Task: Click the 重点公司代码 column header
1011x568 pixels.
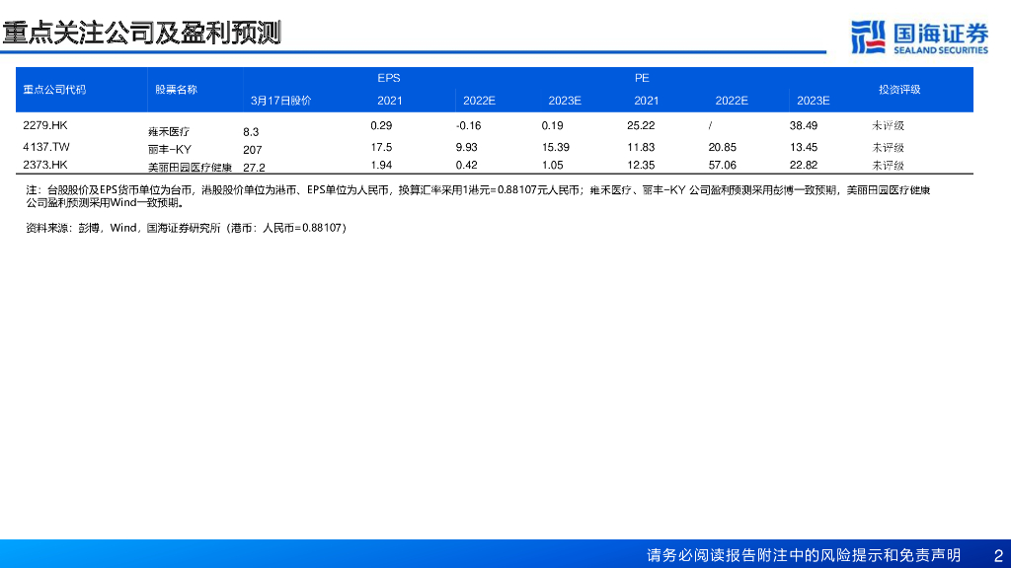Action: click(x=54, y=90)
